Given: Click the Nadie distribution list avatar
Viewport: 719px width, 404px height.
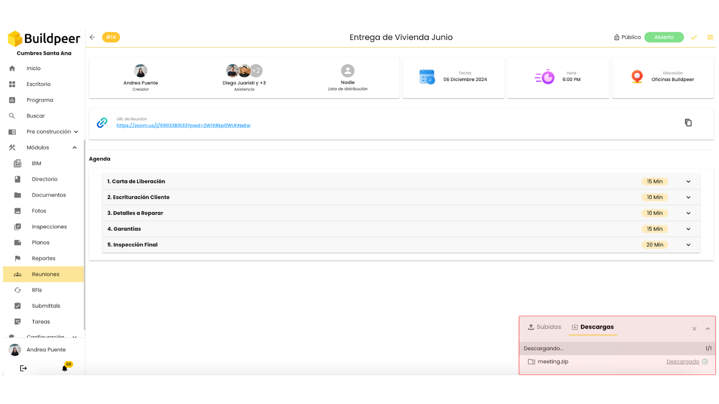Looking at the screenshot, I should [348, 70].
